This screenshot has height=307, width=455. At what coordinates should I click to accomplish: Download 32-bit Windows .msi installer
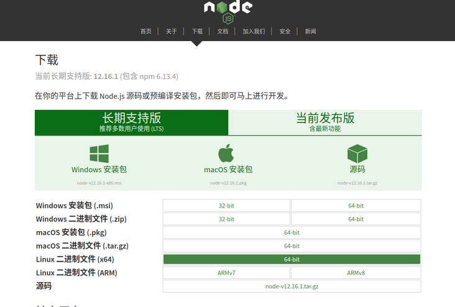coord(226,206)
